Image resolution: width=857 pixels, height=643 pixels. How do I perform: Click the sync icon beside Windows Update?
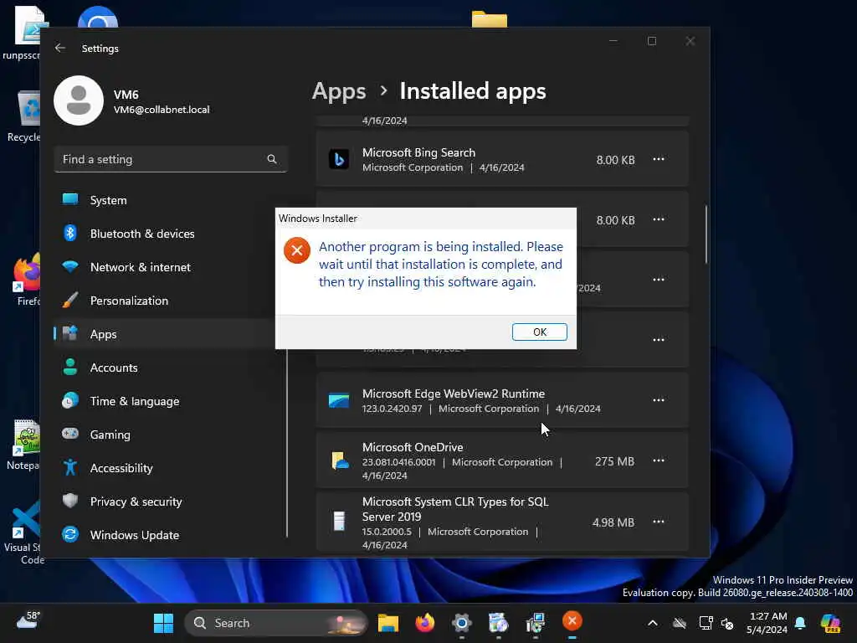click(70, 534)
